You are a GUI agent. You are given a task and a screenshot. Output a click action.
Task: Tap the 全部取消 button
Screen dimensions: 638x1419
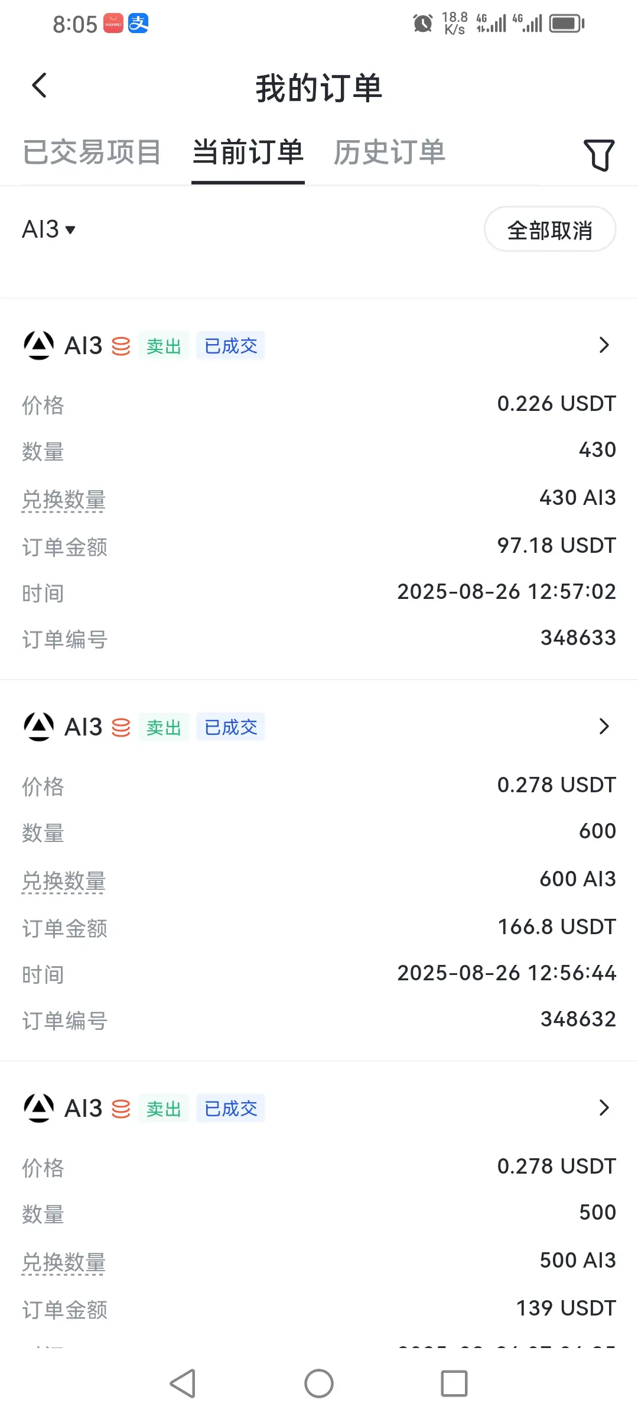(550, 229)
